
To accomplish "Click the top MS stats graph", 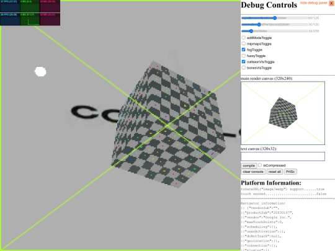I will (x=30, y=6).
